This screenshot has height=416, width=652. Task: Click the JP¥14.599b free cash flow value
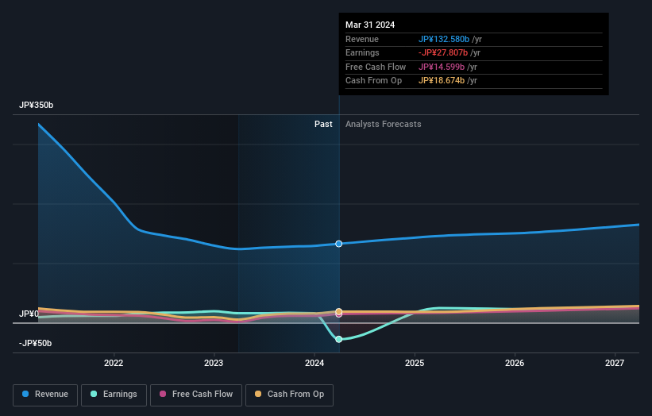coord(442,67)
